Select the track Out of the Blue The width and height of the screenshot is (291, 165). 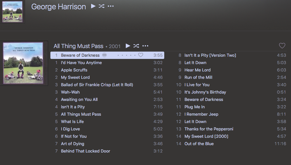tap(231, 144)
